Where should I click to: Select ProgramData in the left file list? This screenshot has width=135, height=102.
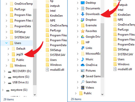[x=58, y=45]
